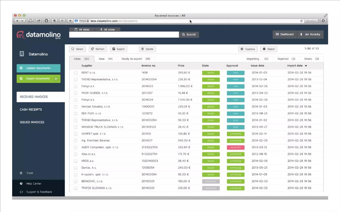
Task: Click Export documents button
Action: click(x=39, y=79)
